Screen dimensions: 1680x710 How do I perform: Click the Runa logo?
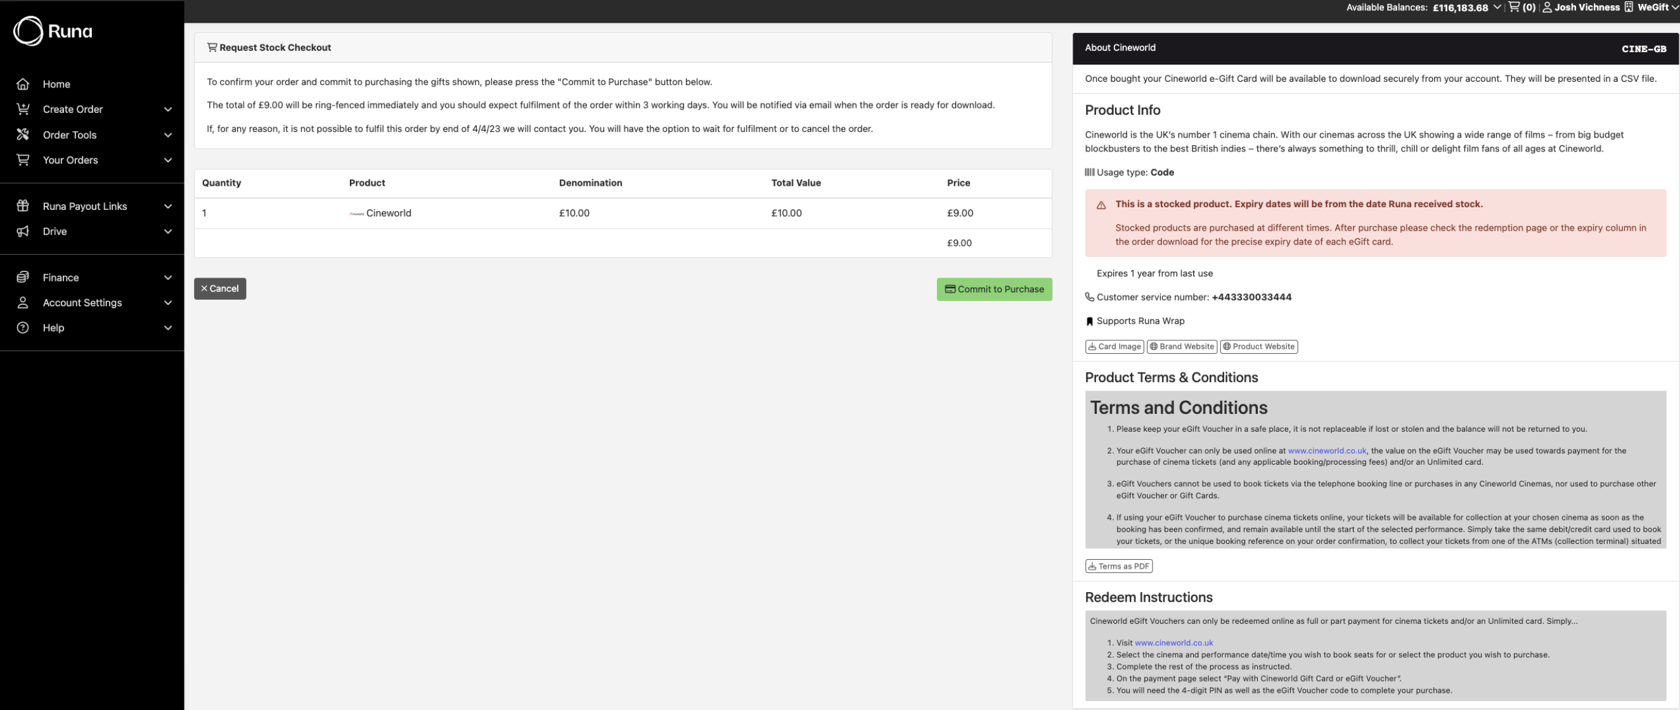coord(53,30)
